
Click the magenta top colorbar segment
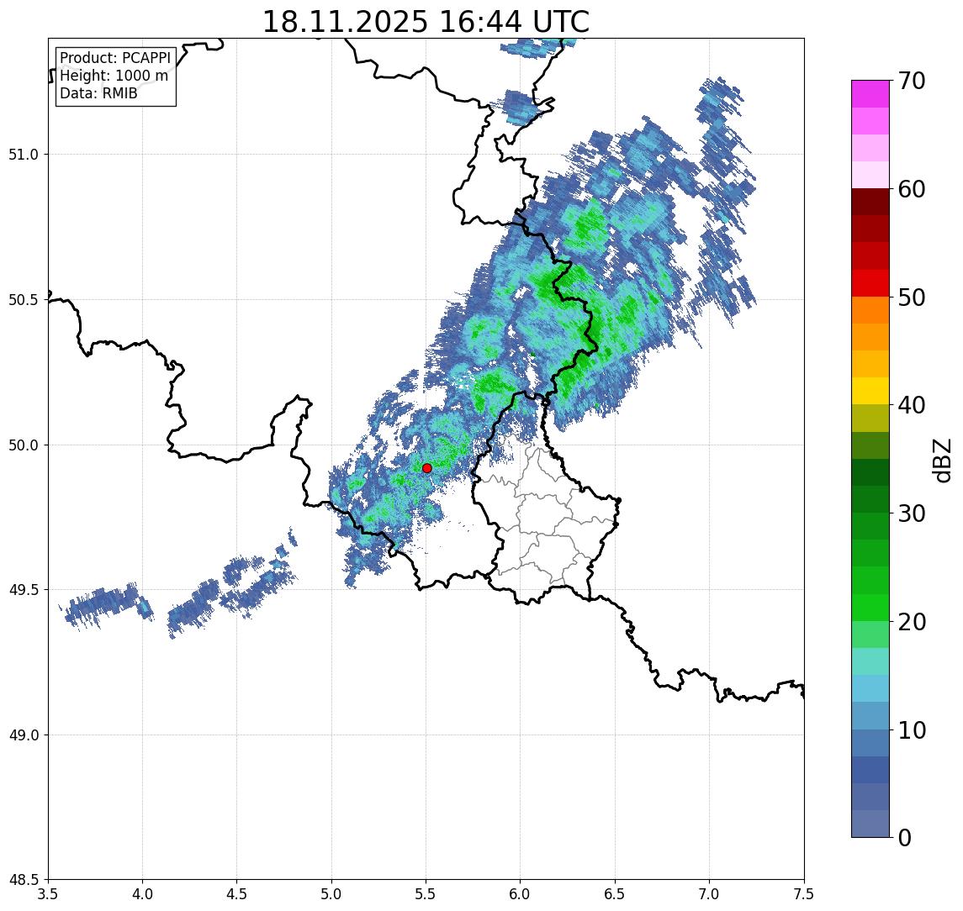(870, 94)
